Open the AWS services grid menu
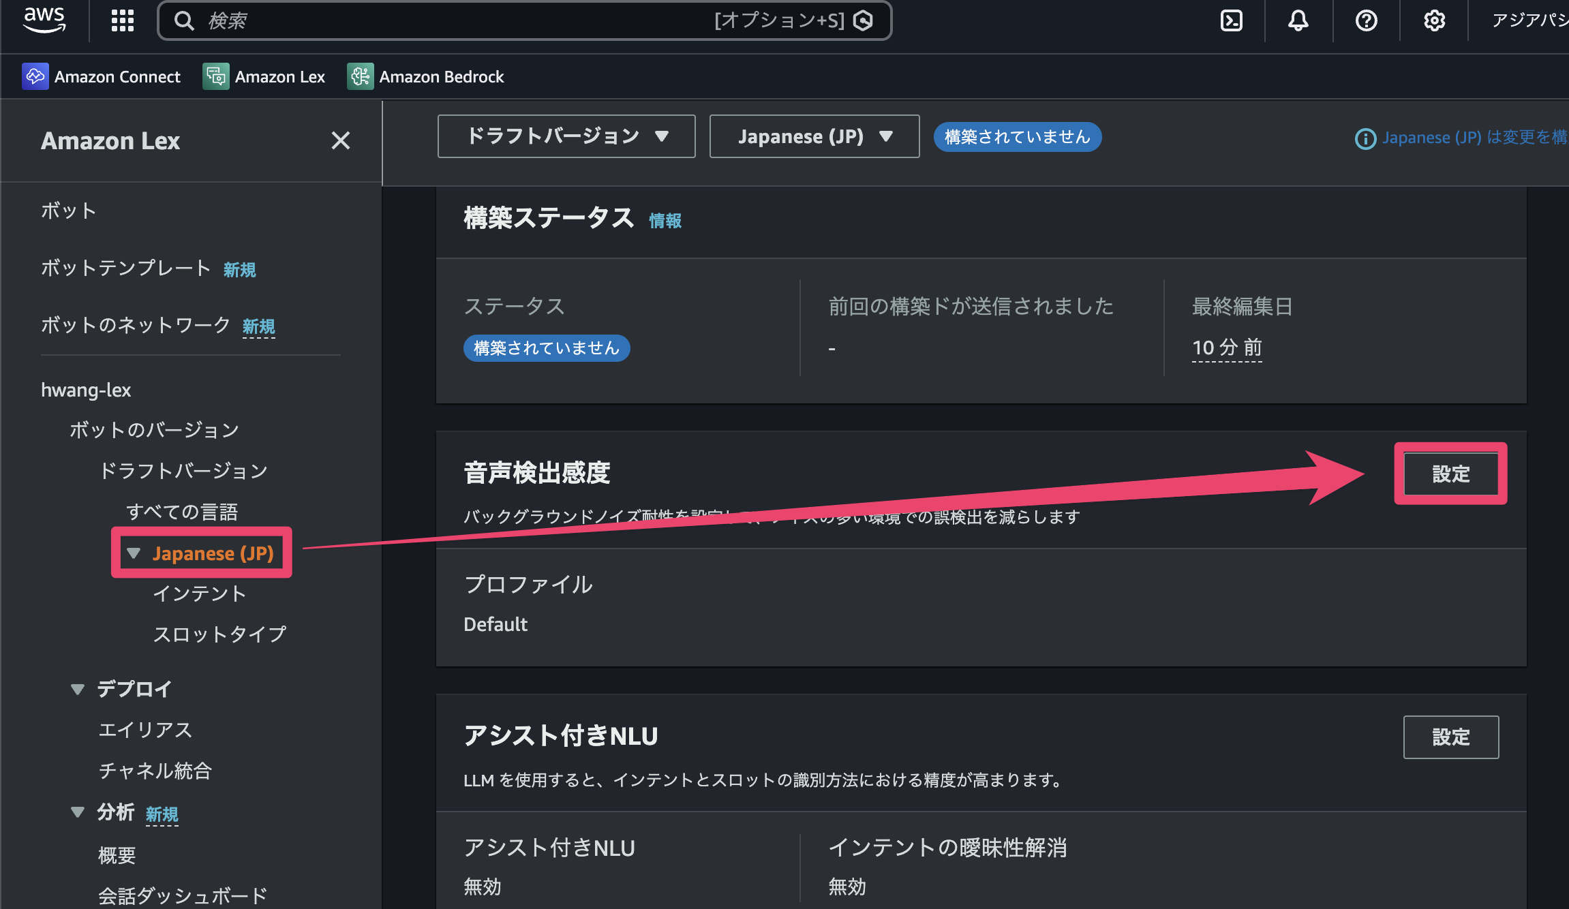 (x=121, y=20)
